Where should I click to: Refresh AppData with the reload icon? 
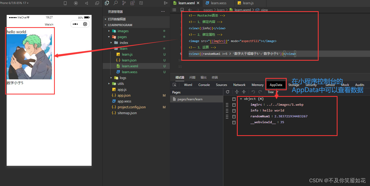(228, 92)
